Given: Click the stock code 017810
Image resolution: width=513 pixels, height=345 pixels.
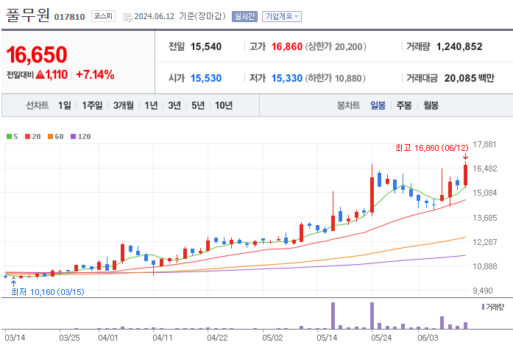Looking at the screenshot, I should (69, 17).
